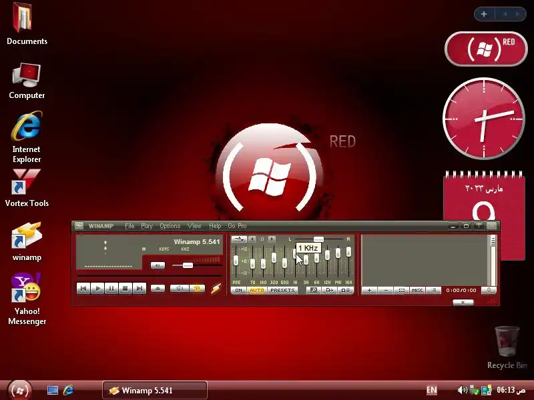Select the winamp desktop shortcut
This screenshot has height=400, width=534.
[27, 241]
